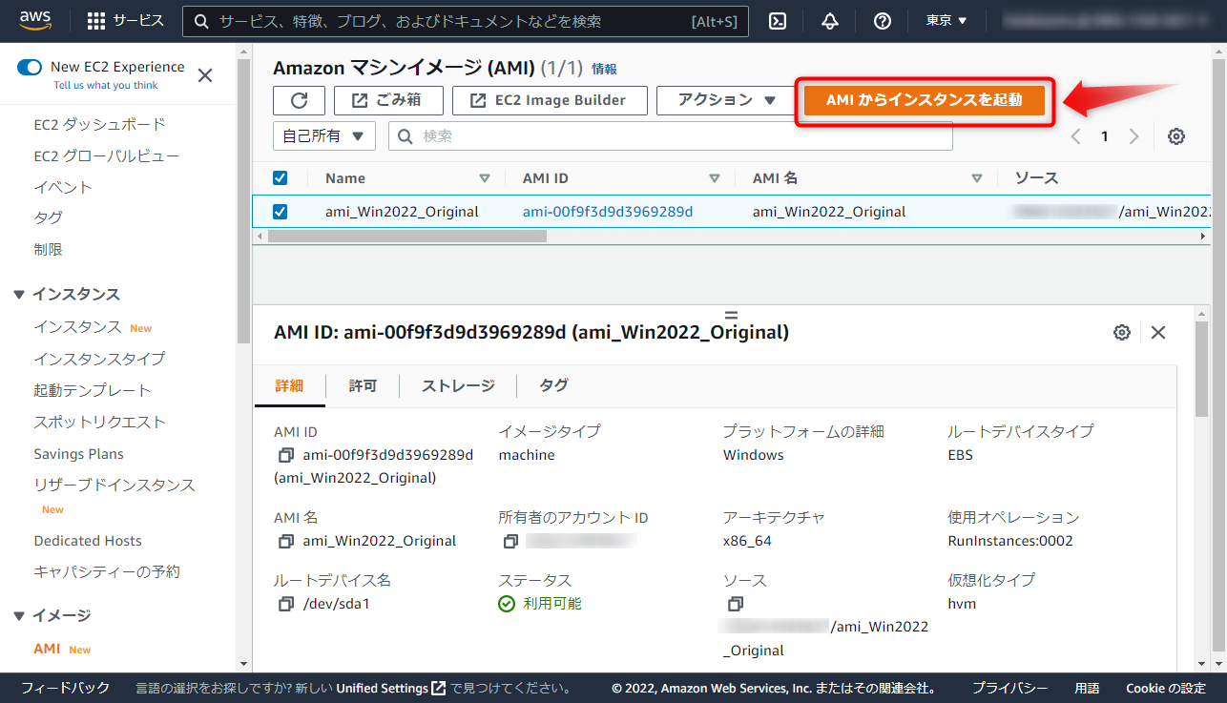Open the help menu via question mark icon
The width and height of the screenshot is (1227, 703).
(881, 20)
